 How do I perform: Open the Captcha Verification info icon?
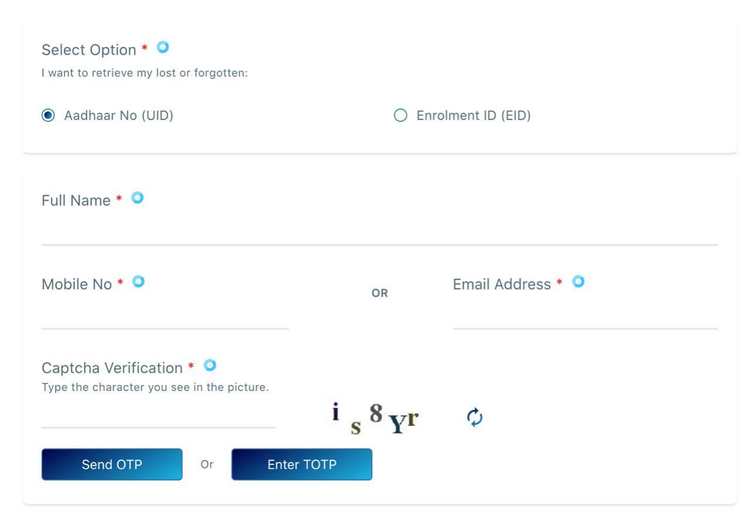(x=210, y=365)
